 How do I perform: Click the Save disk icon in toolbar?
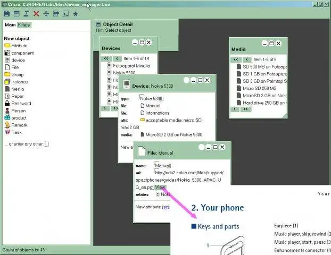(x=7, y=14)
